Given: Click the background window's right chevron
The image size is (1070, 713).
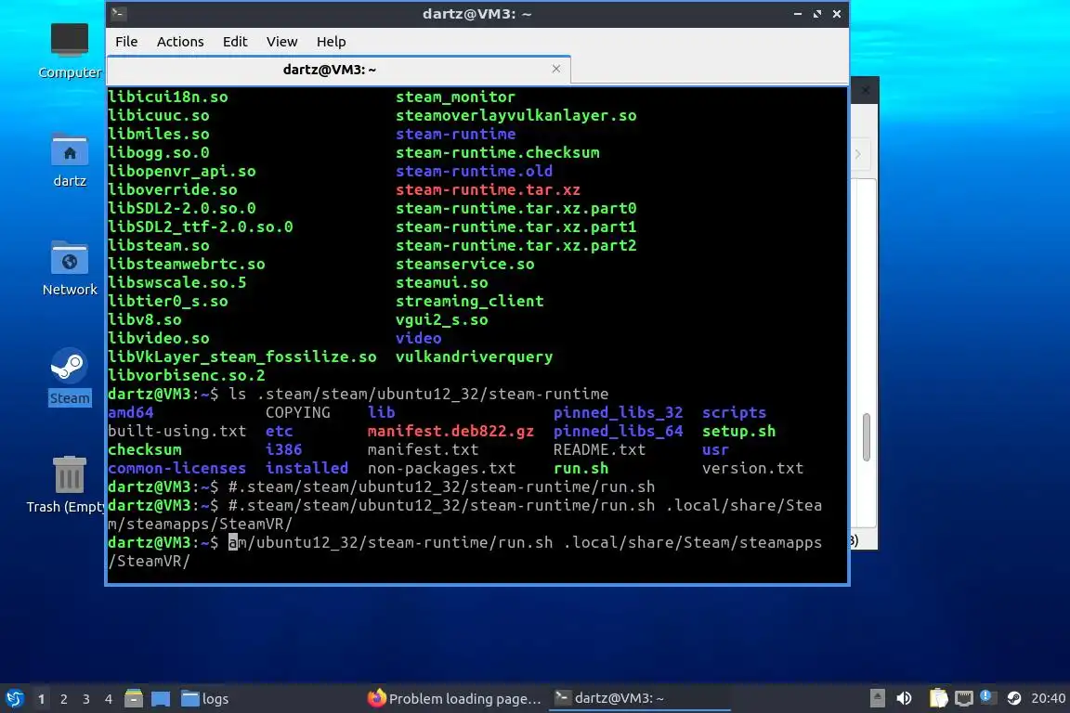Looking at the screenshot, I should [x=858, y=154].
